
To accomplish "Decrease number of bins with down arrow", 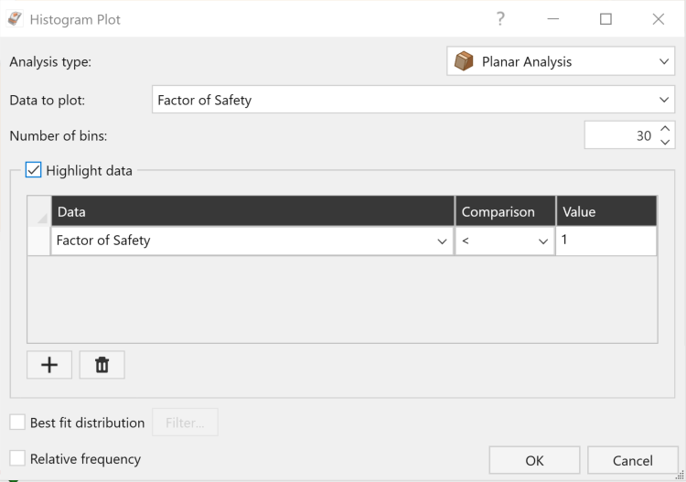I will point(665,142).
